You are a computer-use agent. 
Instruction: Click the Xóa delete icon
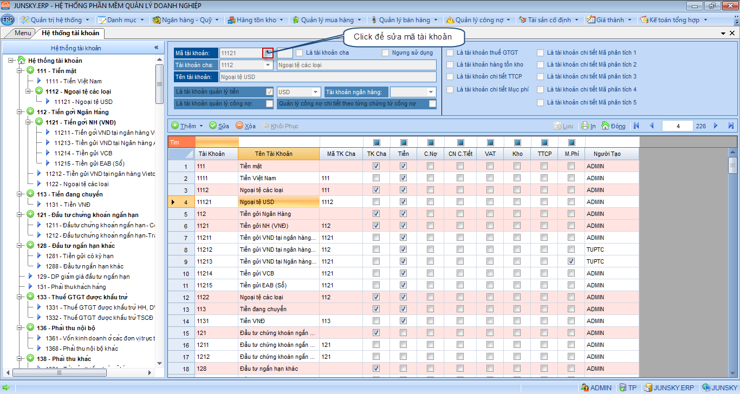click(240, 126)
